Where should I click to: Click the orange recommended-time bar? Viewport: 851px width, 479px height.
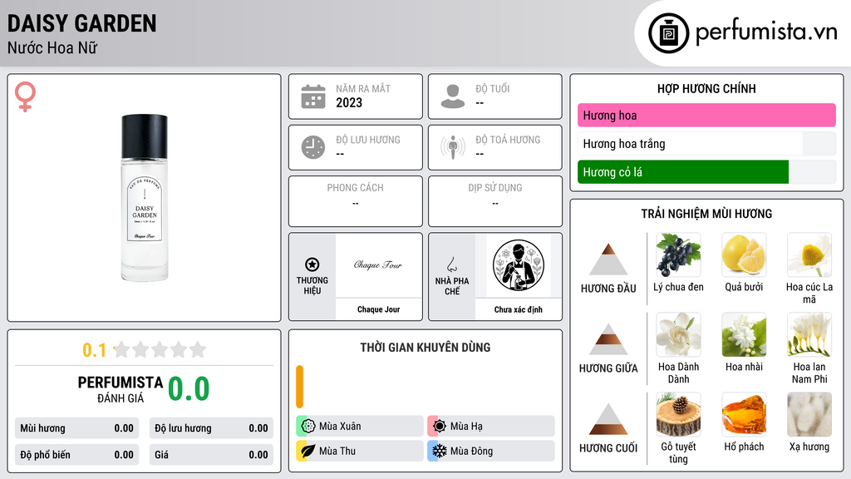pyautogui.click(x=299, y=387)
